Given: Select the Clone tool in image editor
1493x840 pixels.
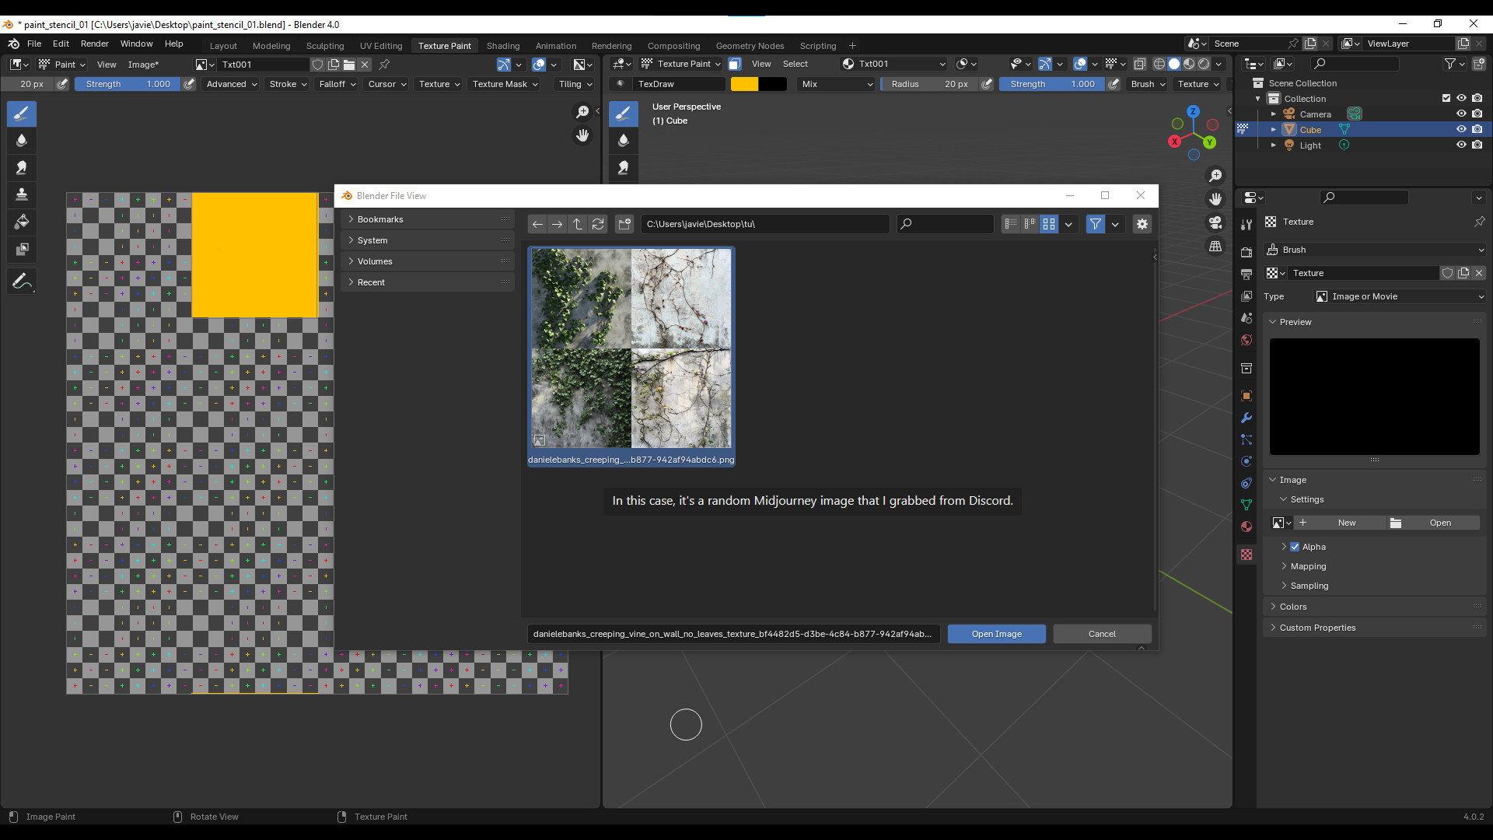Looking at the screenshot, I should click(x=22, y=194).
